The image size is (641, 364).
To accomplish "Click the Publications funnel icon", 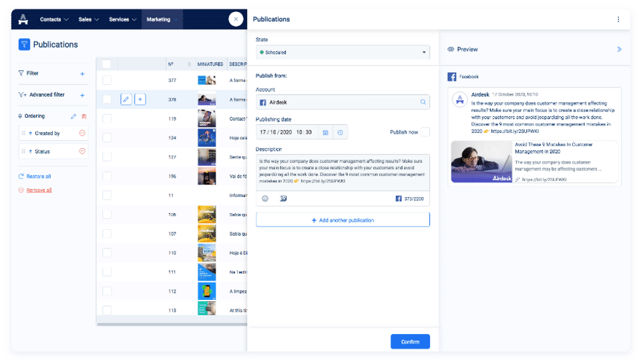I will (x=24, y=44).
